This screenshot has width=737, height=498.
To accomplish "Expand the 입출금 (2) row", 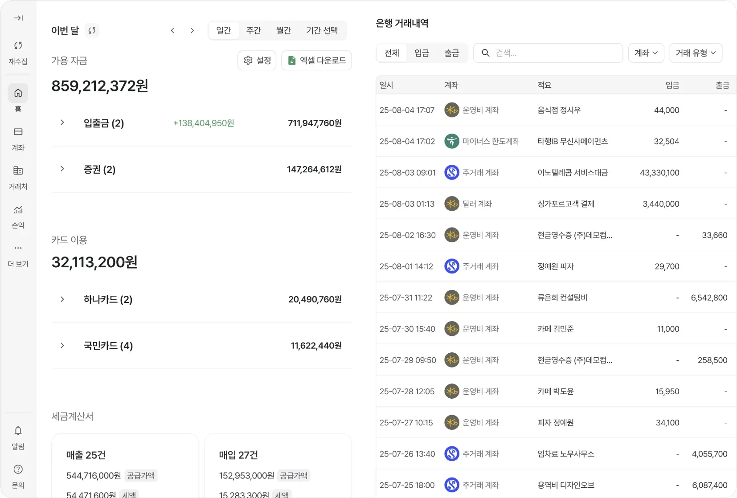I will point(62,122).
